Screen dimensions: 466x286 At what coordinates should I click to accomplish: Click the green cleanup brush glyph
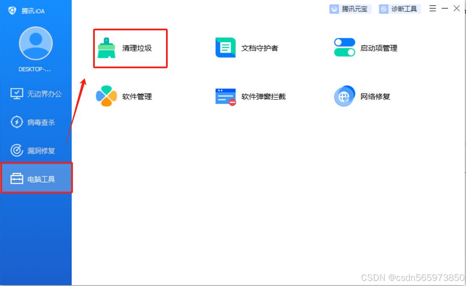[108, 48]
